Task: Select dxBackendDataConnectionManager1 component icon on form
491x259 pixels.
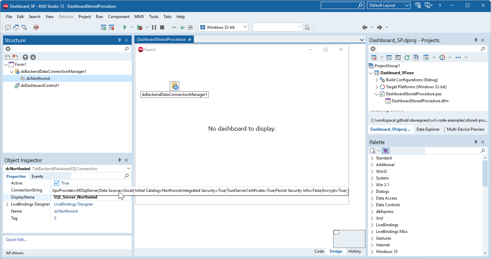Action: point(174,86)
